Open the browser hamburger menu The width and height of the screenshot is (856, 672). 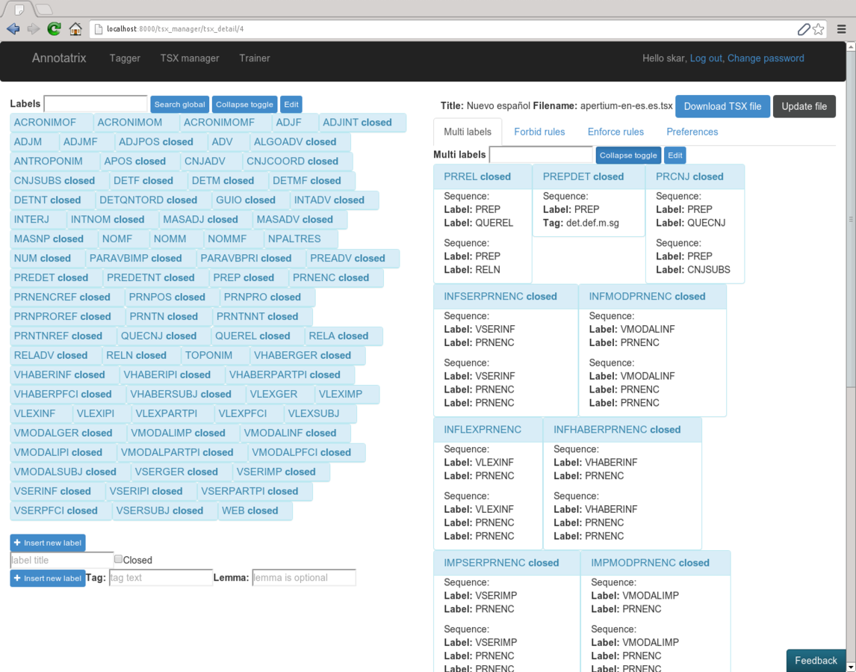(842, 29)
